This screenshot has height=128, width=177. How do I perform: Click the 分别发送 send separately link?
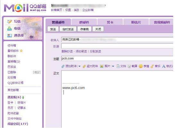pyautogui.click(x=95, y=51)
